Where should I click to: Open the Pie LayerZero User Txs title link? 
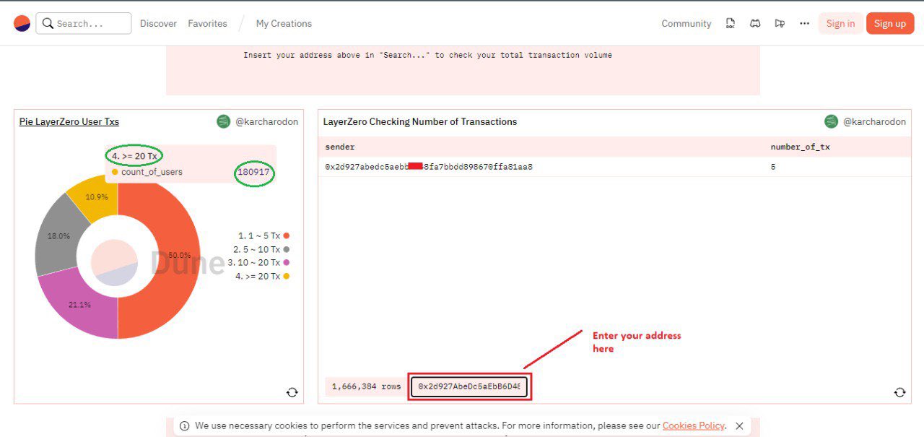(x=69, y=121)
